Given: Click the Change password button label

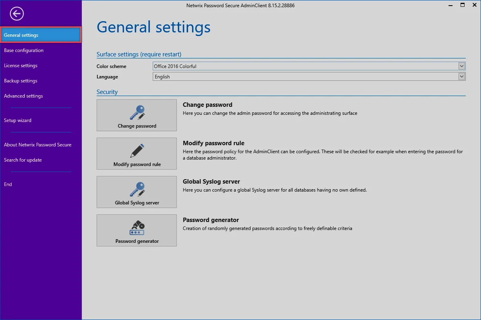Looking at the screenshot, I should [x=137, y=126].
